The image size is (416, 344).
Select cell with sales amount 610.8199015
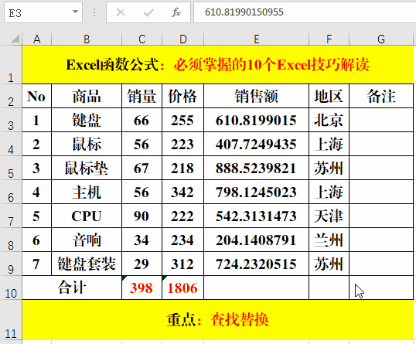pyautogui.click(x=256, y=120)
